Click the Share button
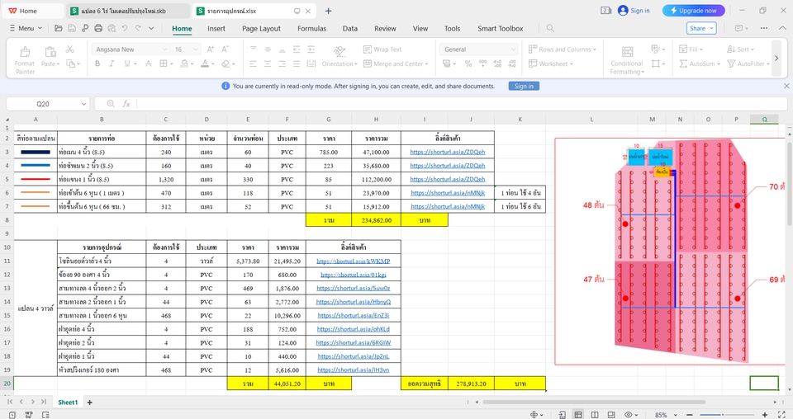793x419 pixels. (701, 28)
